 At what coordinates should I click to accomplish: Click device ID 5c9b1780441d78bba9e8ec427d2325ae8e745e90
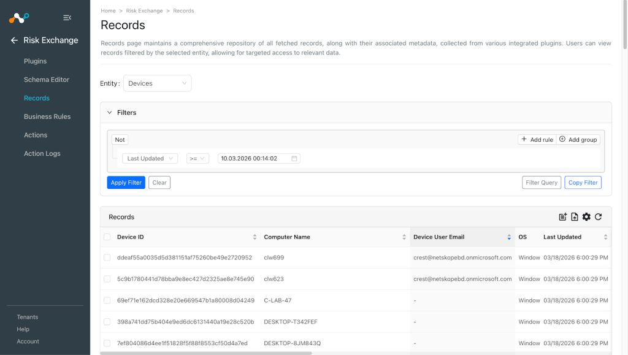[185, 279]
